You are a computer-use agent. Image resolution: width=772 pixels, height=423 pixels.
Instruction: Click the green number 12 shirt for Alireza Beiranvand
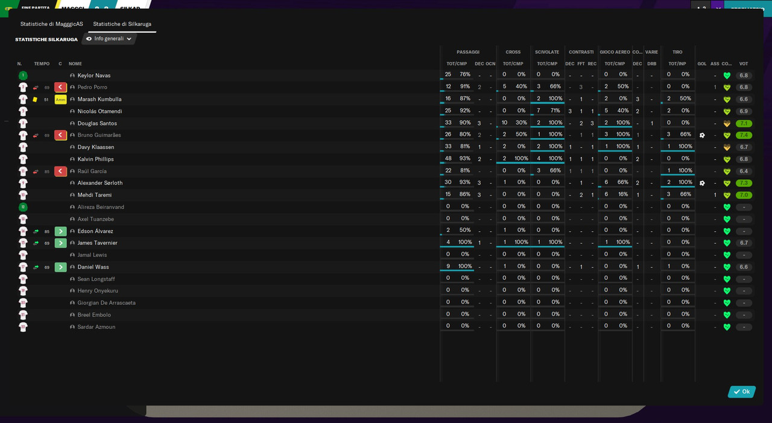coord(23,207)
